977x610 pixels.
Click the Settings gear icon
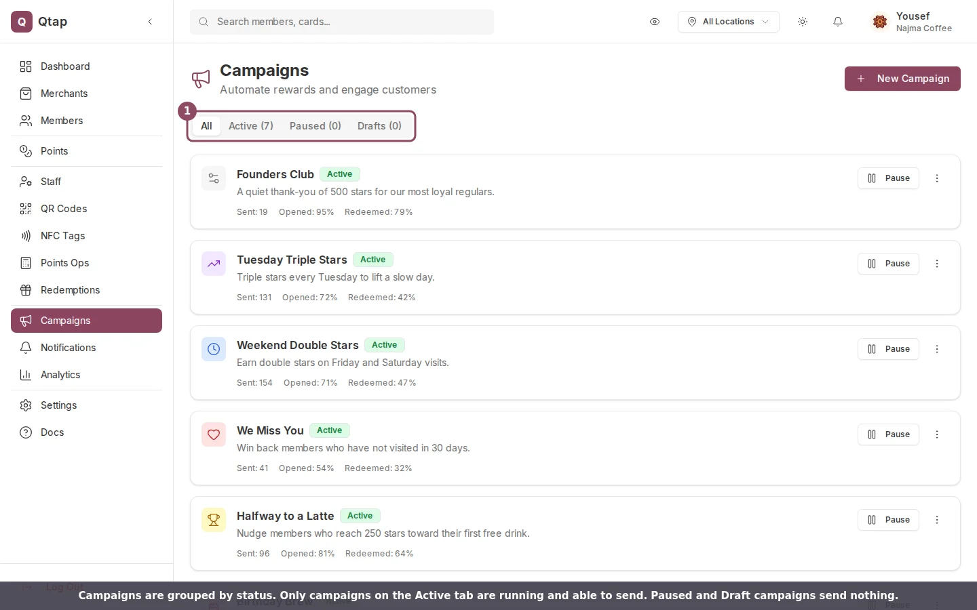click(x=26, y=405)
